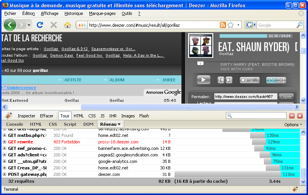Screen dimensions: 308x195
Task: Open the Help: A Day in the L... album link
Action: [x=143, y=55]
